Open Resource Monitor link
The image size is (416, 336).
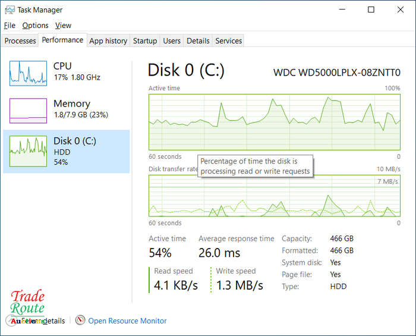127,321
